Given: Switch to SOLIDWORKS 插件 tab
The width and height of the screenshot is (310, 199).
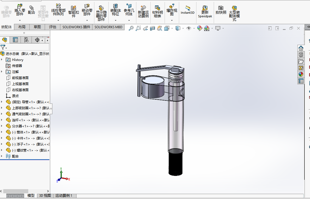Looking at the screenshot, I should pyautogui.click(x=76, y=27).
